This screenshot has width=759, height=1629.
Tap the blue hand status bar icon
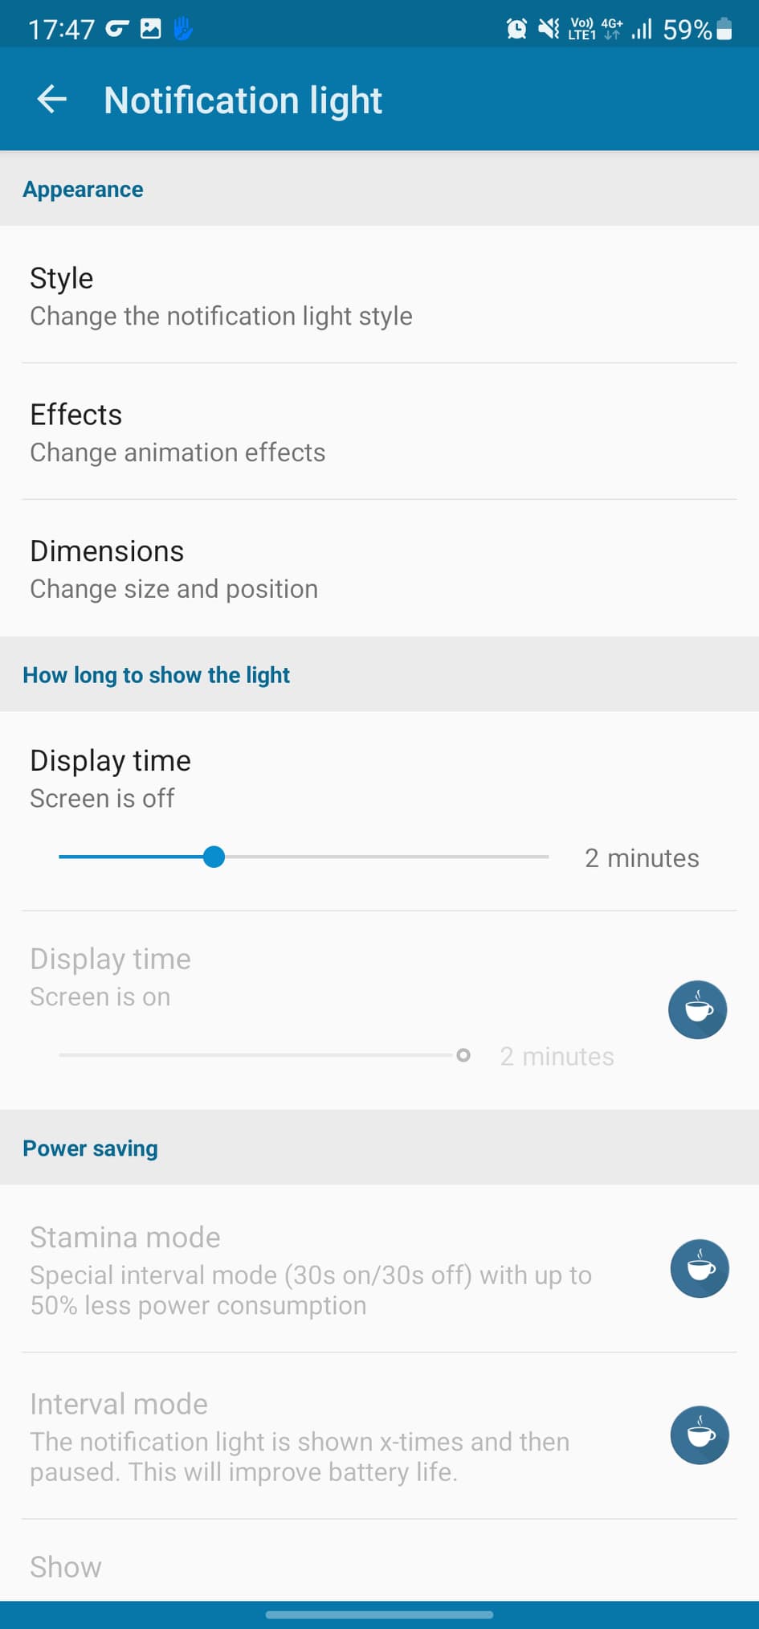[x=183, y=30]
